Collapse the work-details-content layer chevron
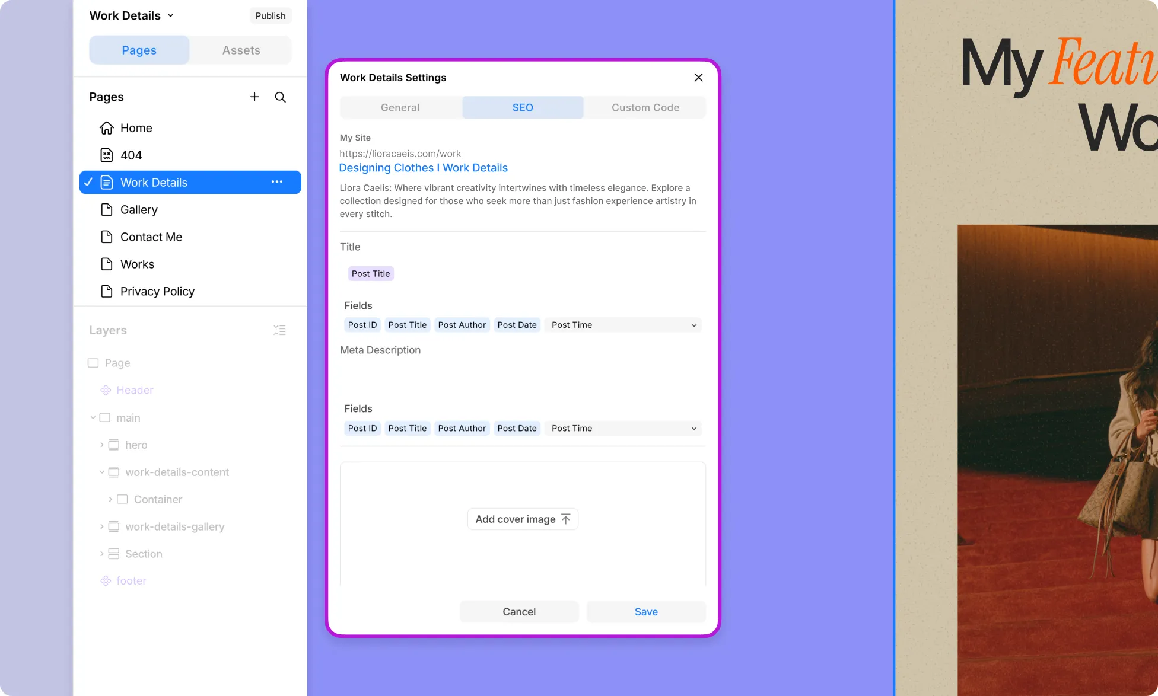Image resolution: width=1158 pixels, height=696 pixels. [102, 472]
